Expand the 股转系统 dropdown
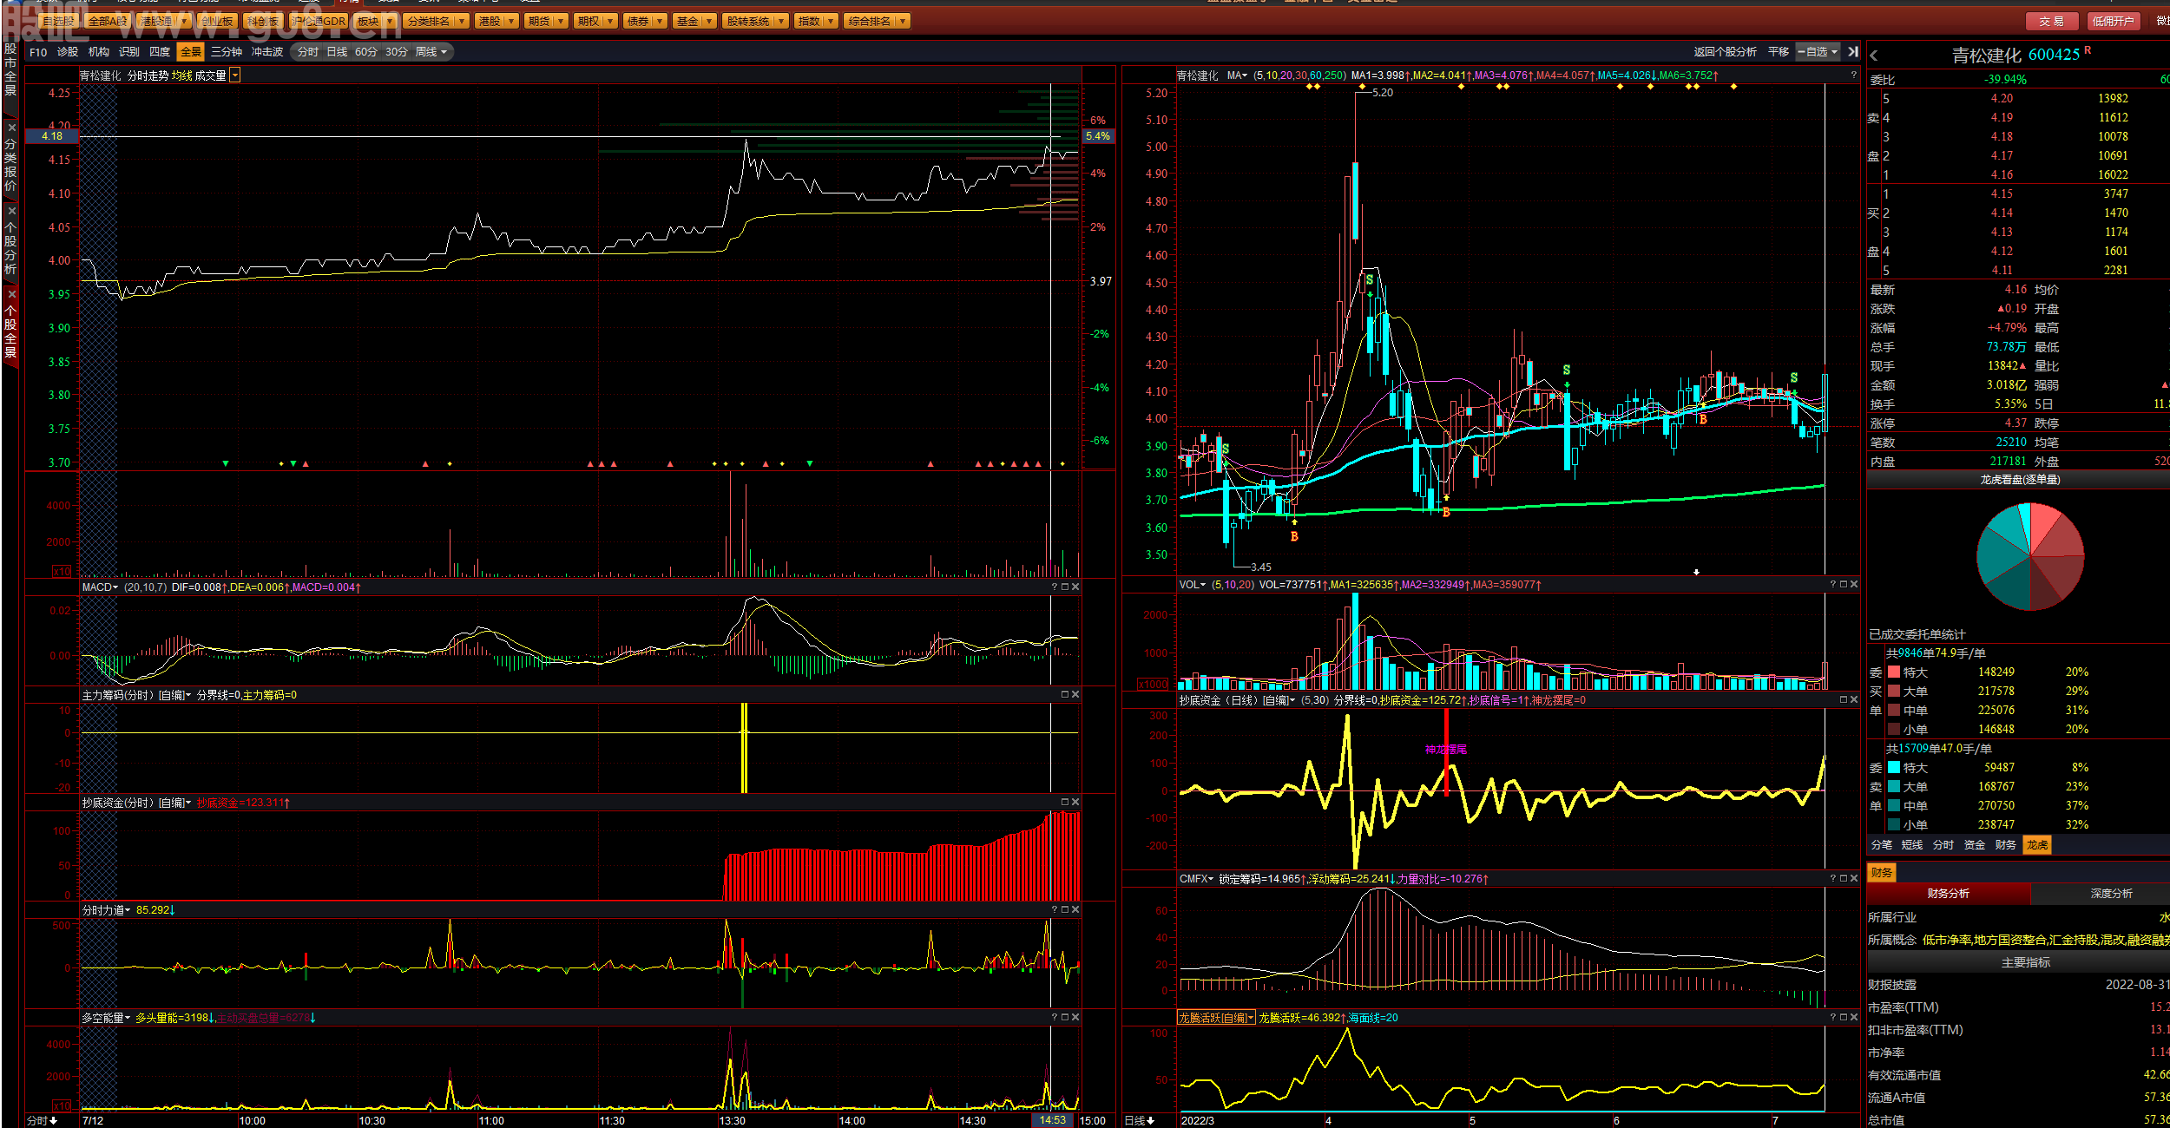 coord(782,21)
